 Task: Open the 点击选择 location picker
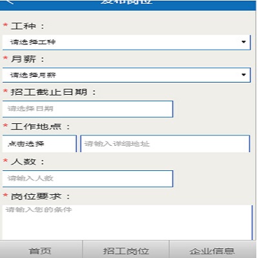(x=39, y=144)
